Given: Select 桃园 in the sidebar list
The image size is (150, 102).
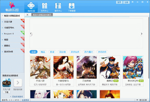Looking at the screenshot, I should tap(12, 40).
